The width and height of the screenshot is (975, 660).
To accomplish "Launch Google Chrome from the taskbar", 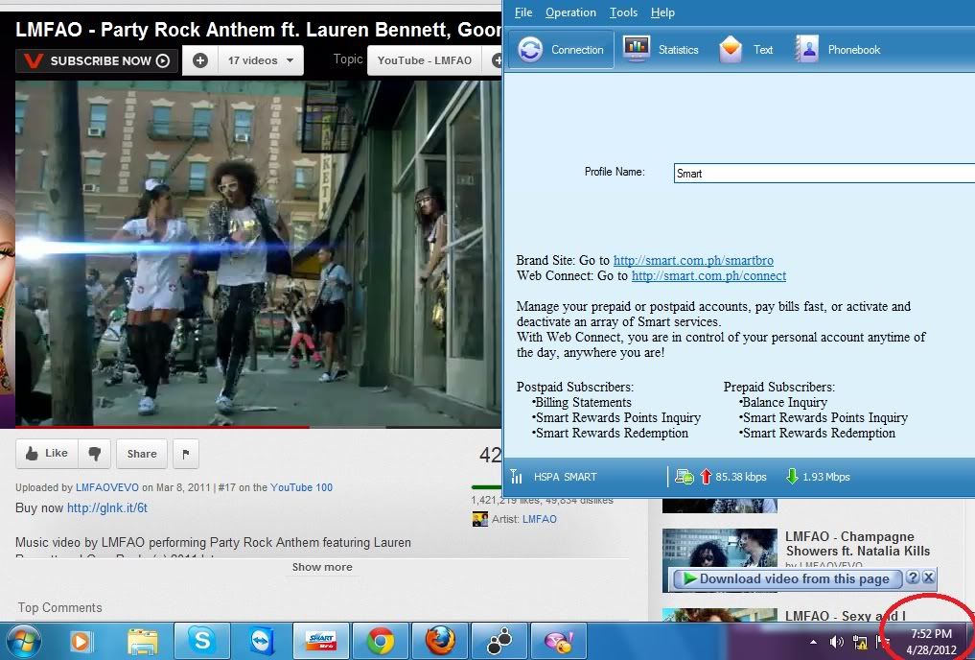I will pos(381,641).
